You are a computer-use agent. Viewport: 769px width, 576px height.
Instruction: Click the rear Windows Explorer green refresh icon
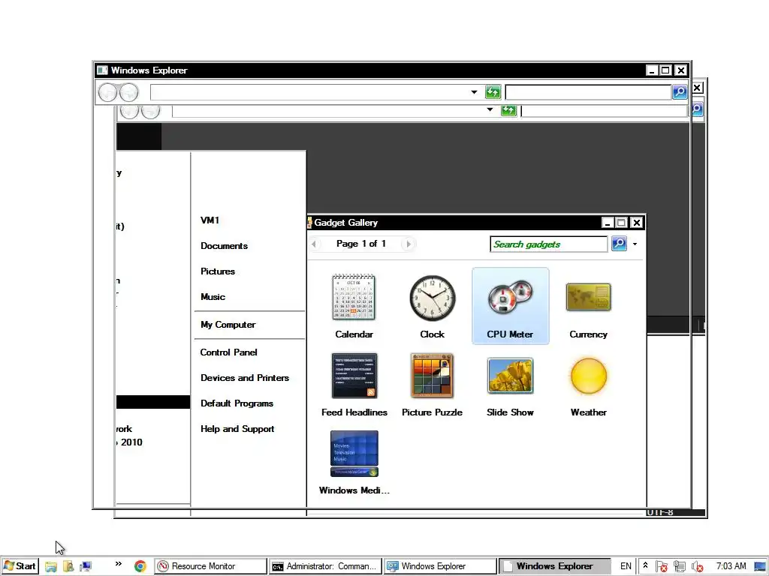(509, 110)
